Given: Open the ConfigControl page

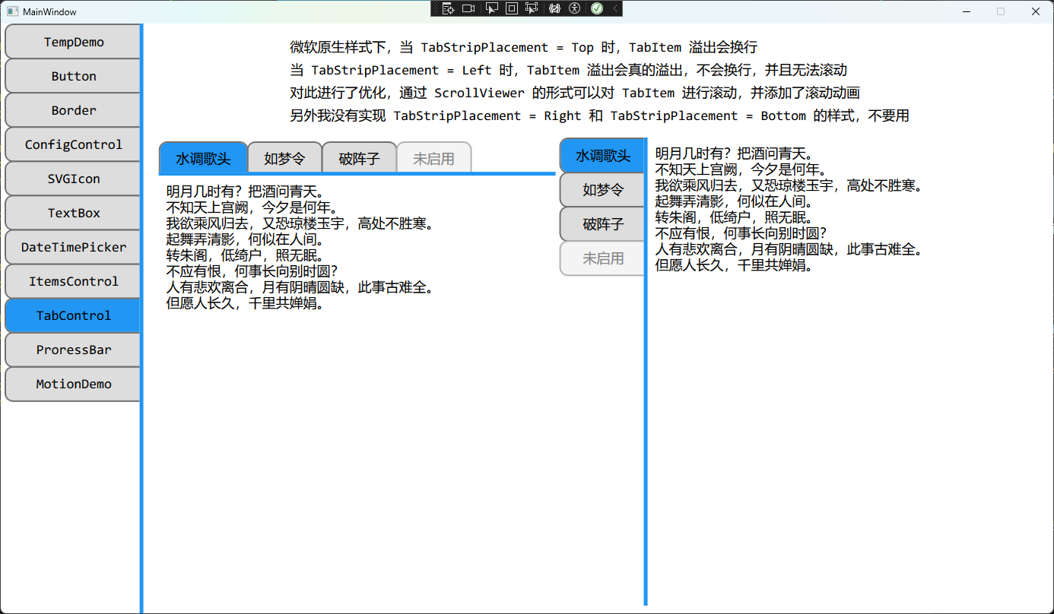Looking at the screenshot, I should coord(73,144).
